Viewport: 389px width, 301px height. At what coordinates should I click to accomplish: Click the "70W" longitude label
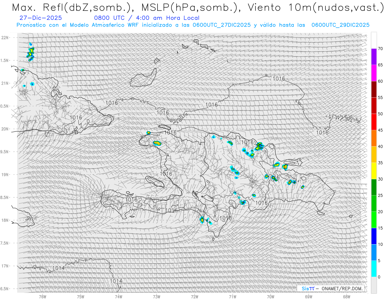click(271, 297)
